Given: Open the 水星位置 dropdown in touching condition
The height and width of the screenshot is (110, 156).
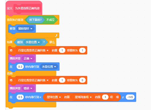Looking at the screenshot, I should [x=33, y=42].
